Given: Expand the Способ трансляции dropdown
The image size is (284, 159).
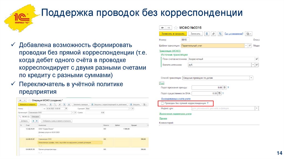Looking at the screenshot, I should pos(251,78).
